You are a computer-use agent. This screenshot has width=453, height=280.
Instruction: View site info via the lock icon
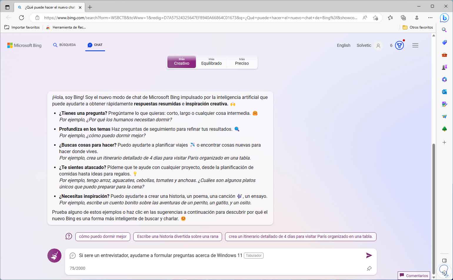37,18
